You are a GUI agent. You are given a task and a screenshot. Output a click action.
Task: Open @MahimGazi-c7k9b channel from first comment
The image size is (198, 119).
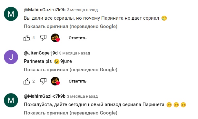point(45,10)
